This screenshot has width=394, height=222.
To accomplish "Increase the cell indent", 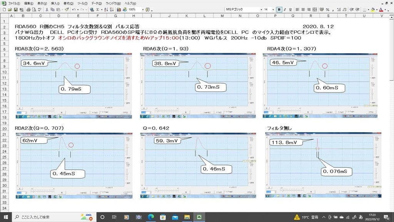I will click(x=357, y=10).
